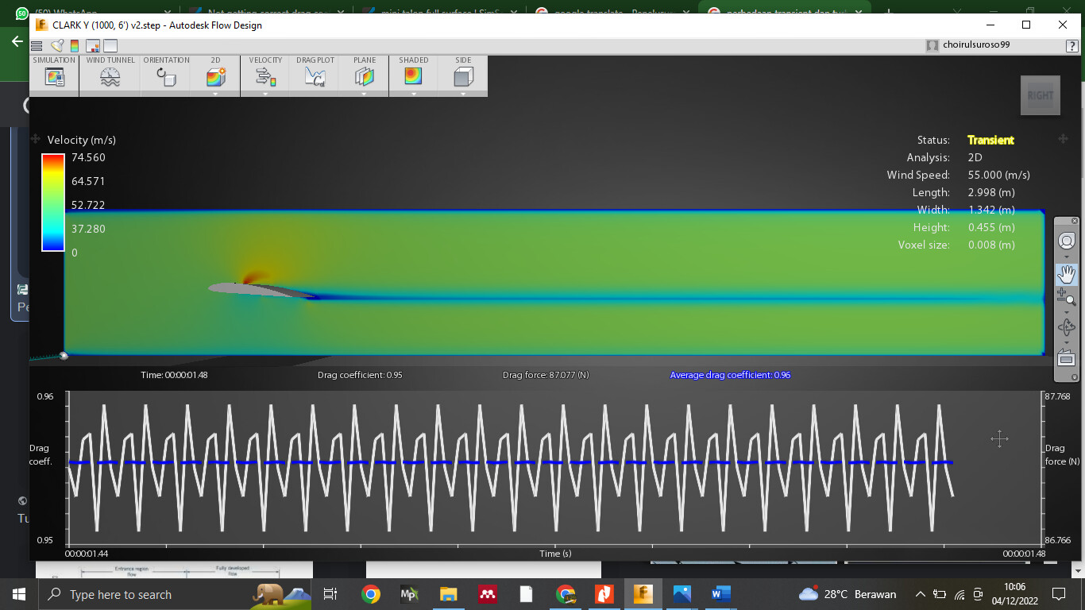Activate the Orbit tool on navigation bar

[1067, 324]
